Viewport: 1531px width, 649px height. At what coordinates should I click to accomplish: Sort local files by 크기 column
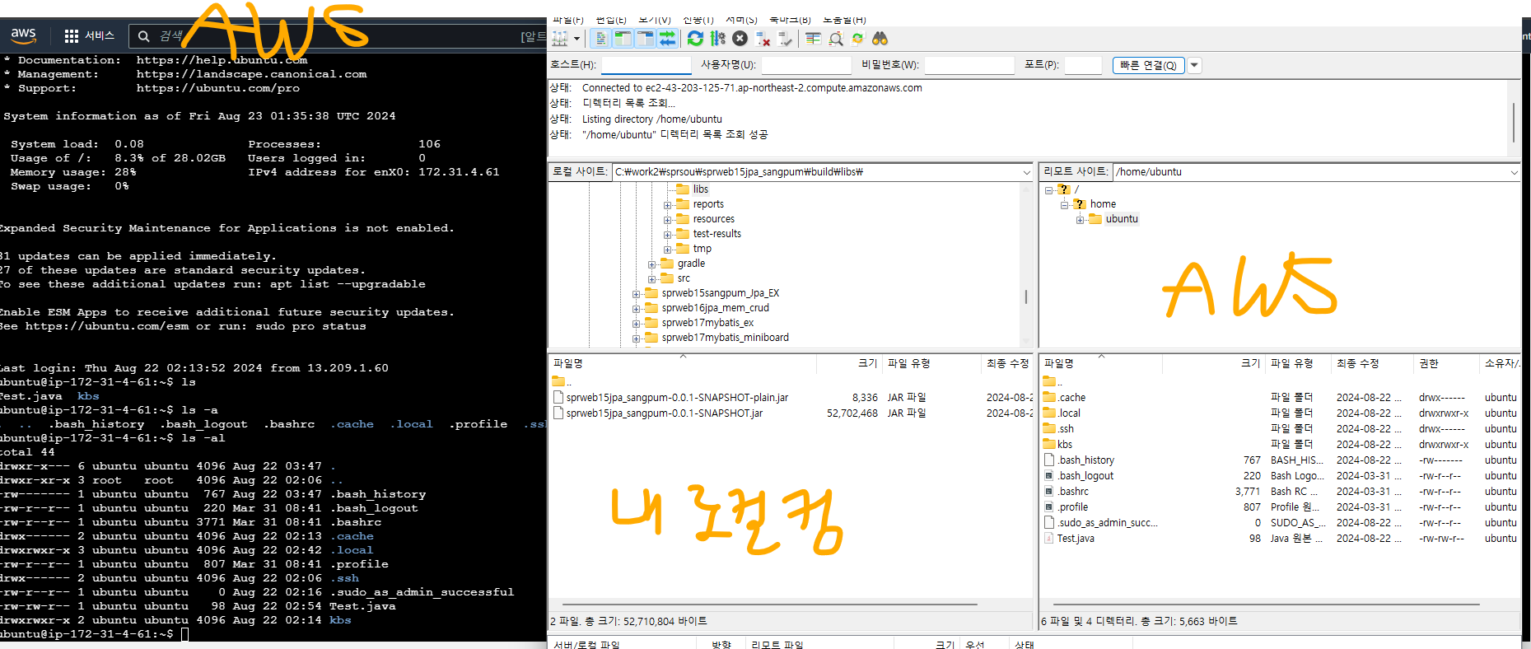tap(849, 363)
